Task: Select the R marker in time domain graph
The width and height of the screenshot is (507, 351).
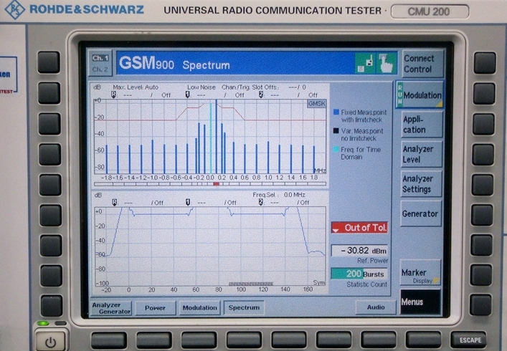Action: click(114, 202)
